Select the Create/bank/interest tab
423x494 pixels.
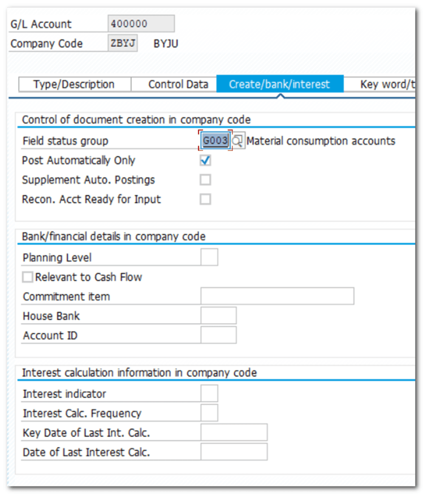click(279, 84)
